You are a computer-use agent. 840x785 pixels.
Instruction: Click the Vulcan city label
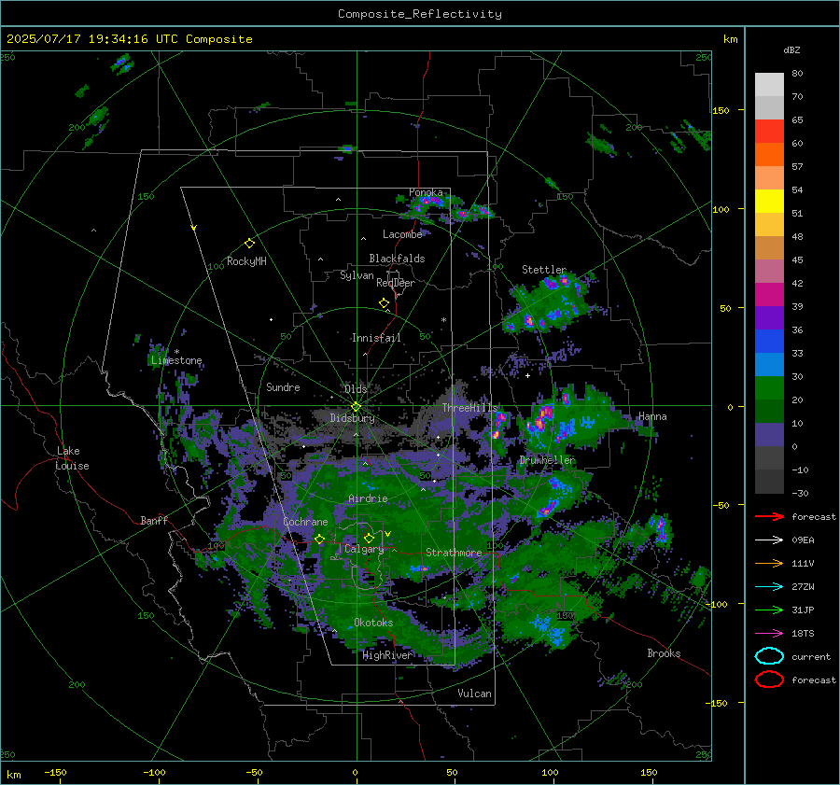pyautogui.click(x=475, y=694)
